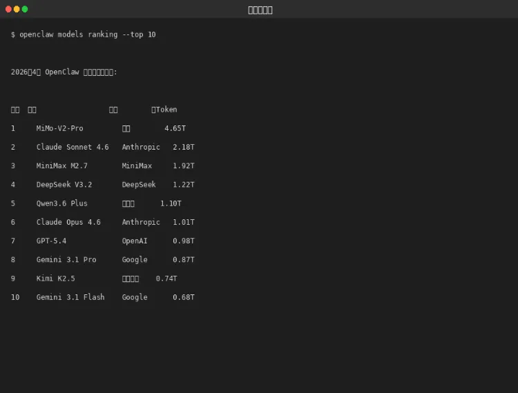Click the window title in the title bar
The height and width of the screenshot is (393, 518).
260,10
